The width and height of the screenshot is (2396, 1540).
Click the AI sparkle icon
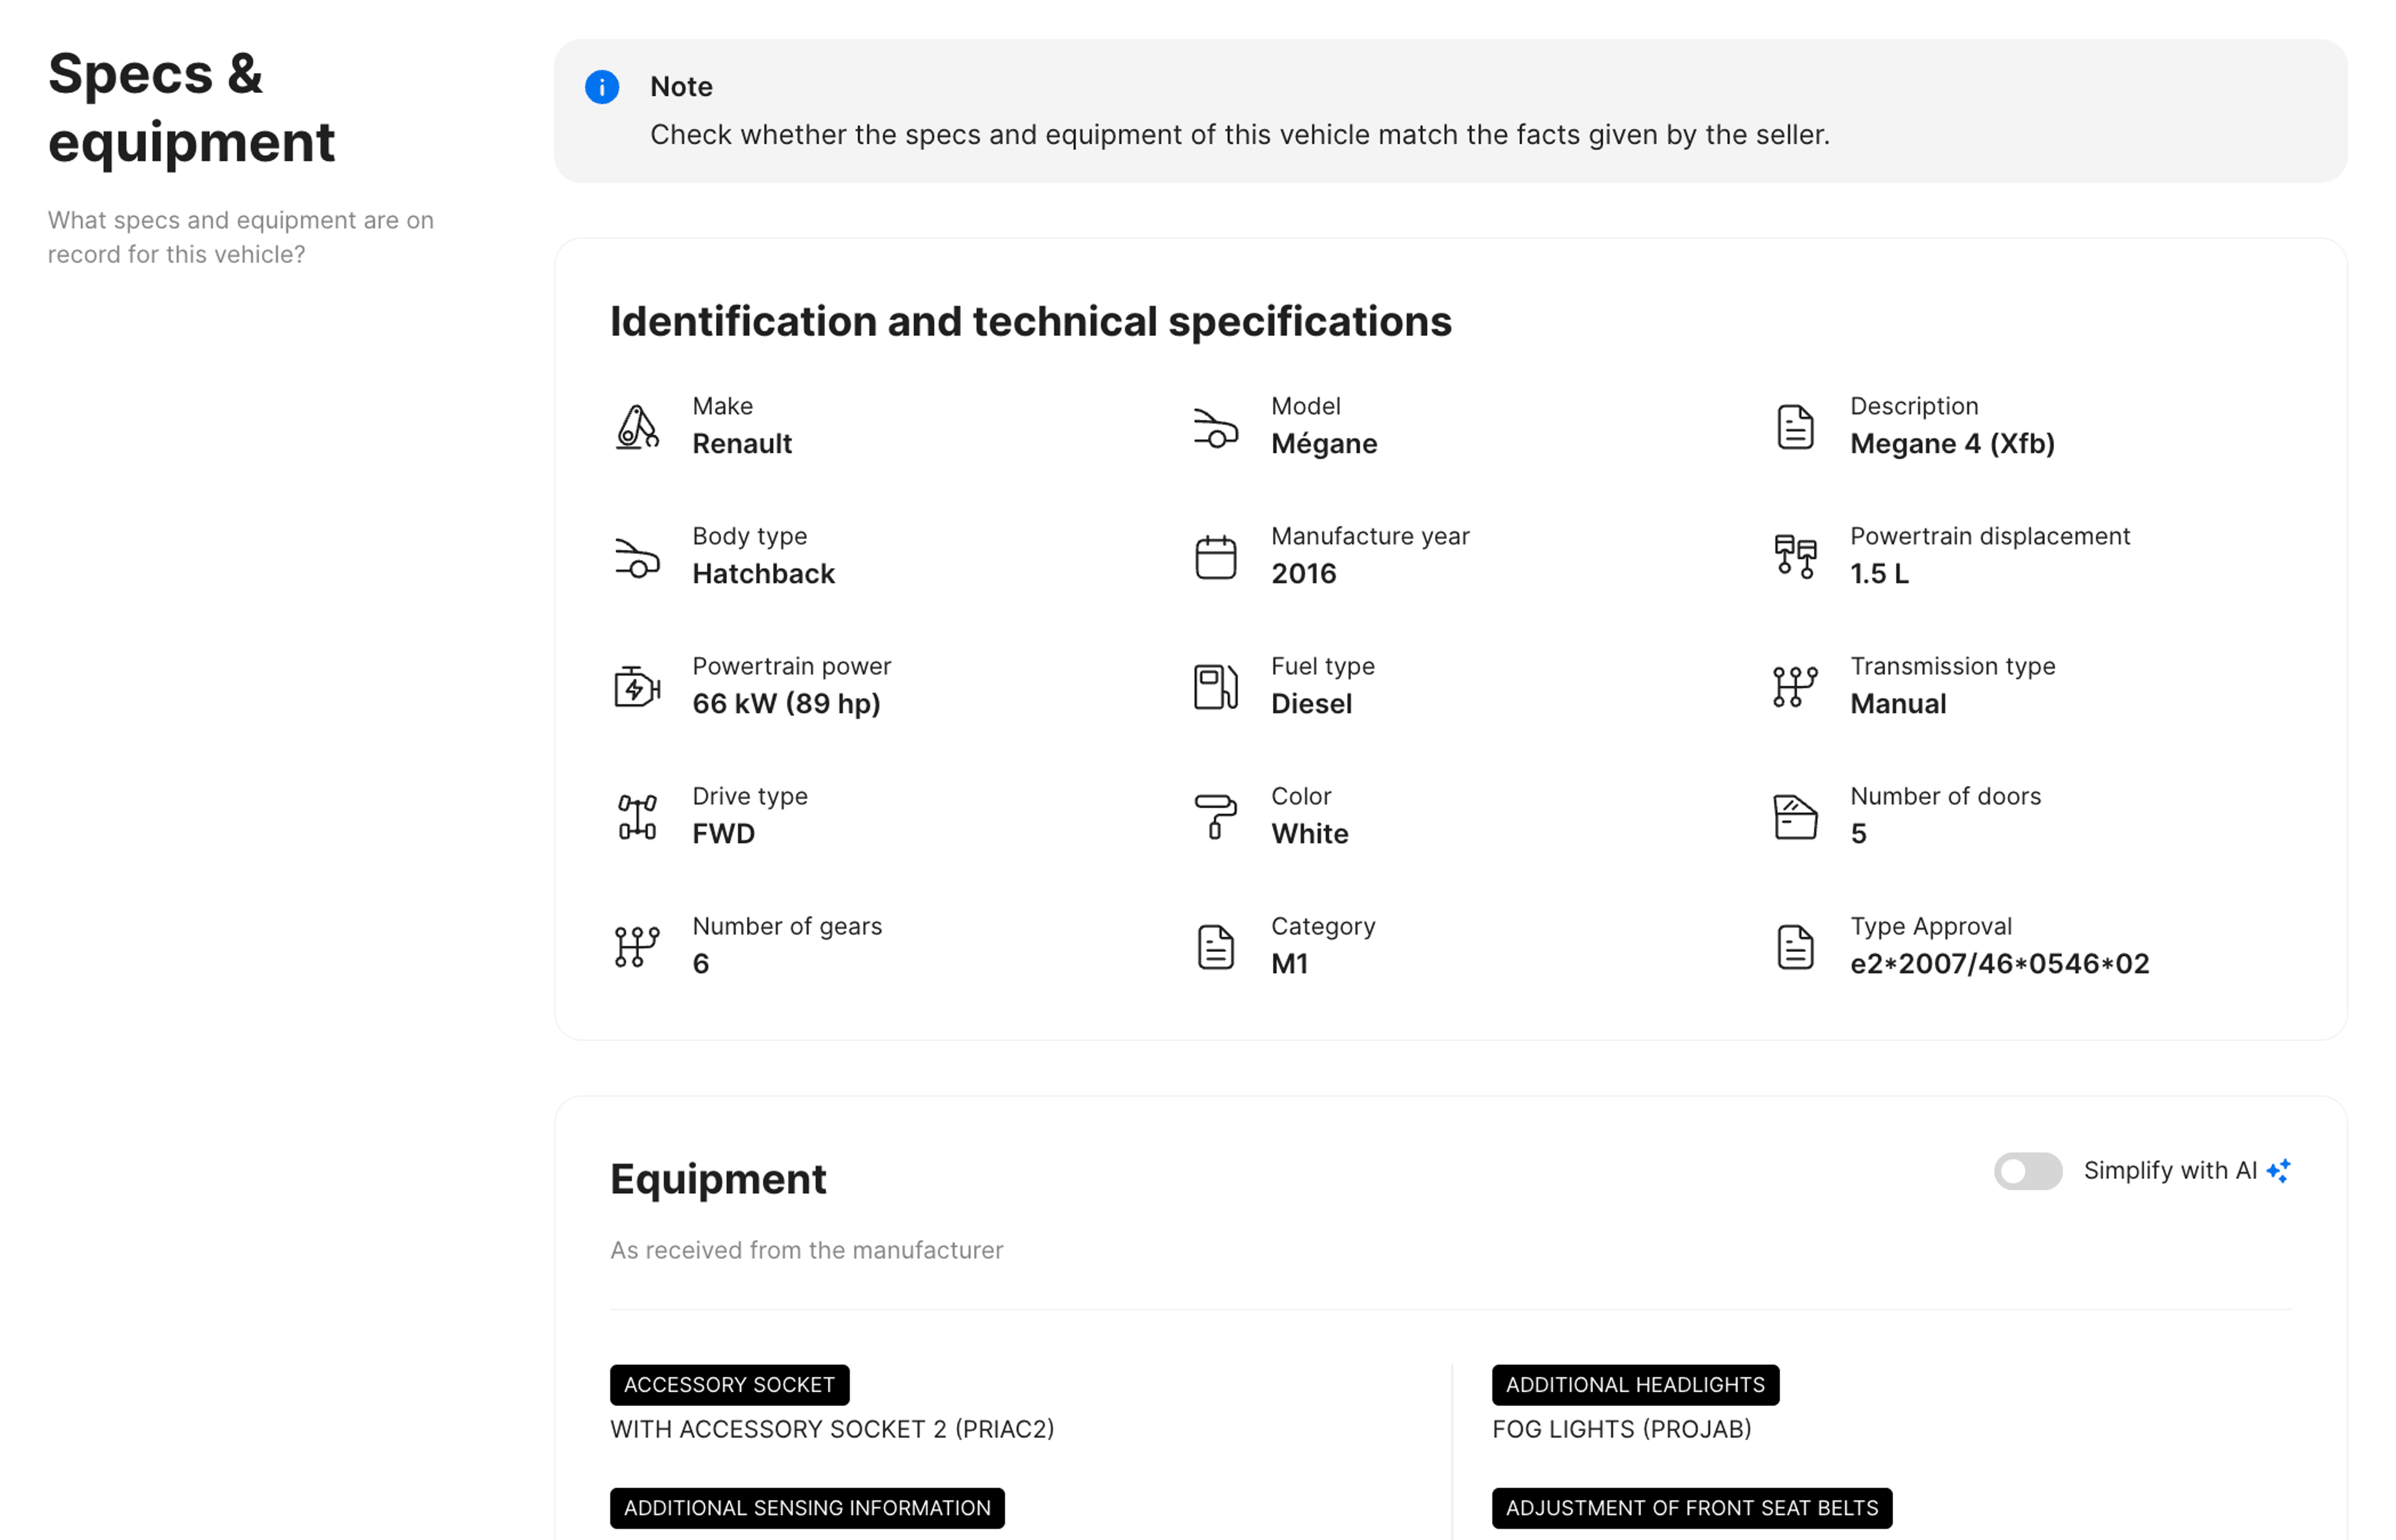[2278, 1171]
